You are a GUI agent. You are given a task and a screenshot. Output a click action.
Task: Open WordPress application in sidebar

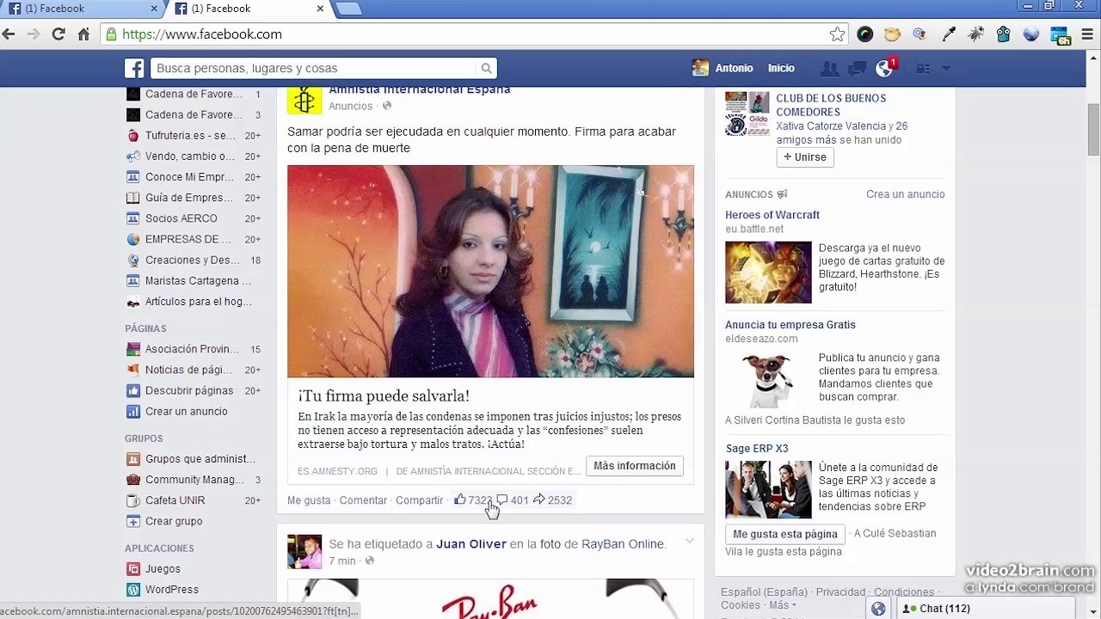(x=171, y=590)
